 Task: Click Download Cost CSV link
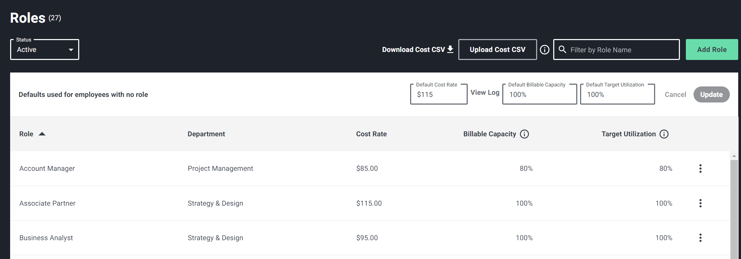[x=417, y=50]
